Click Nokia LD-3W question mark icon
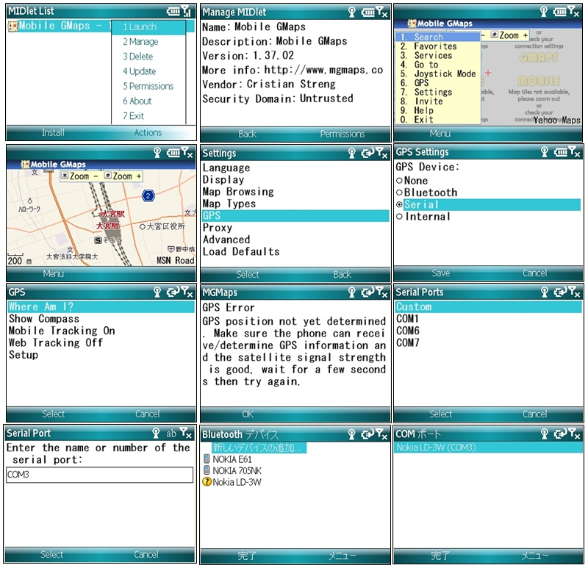The width and height of the screenshot is (588, 568). 207,482
